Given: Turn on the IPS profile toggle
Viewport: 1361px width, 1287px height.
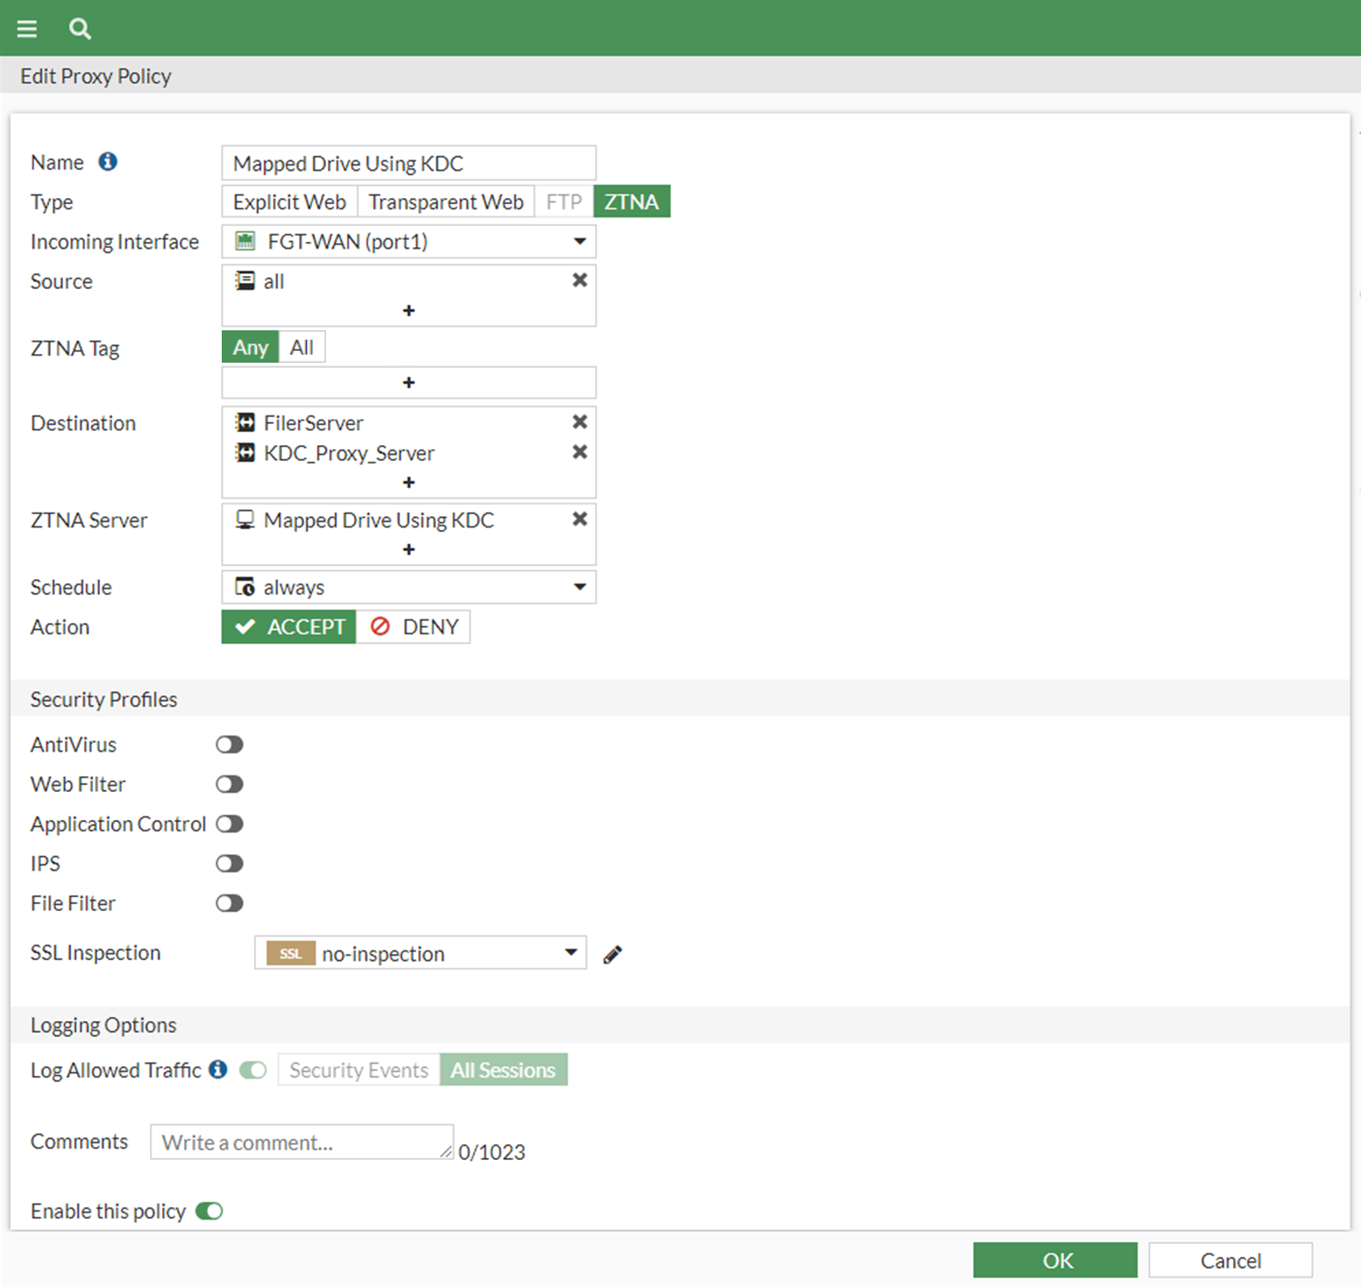Looking at the screenshot, I should (x=229, y=863).
